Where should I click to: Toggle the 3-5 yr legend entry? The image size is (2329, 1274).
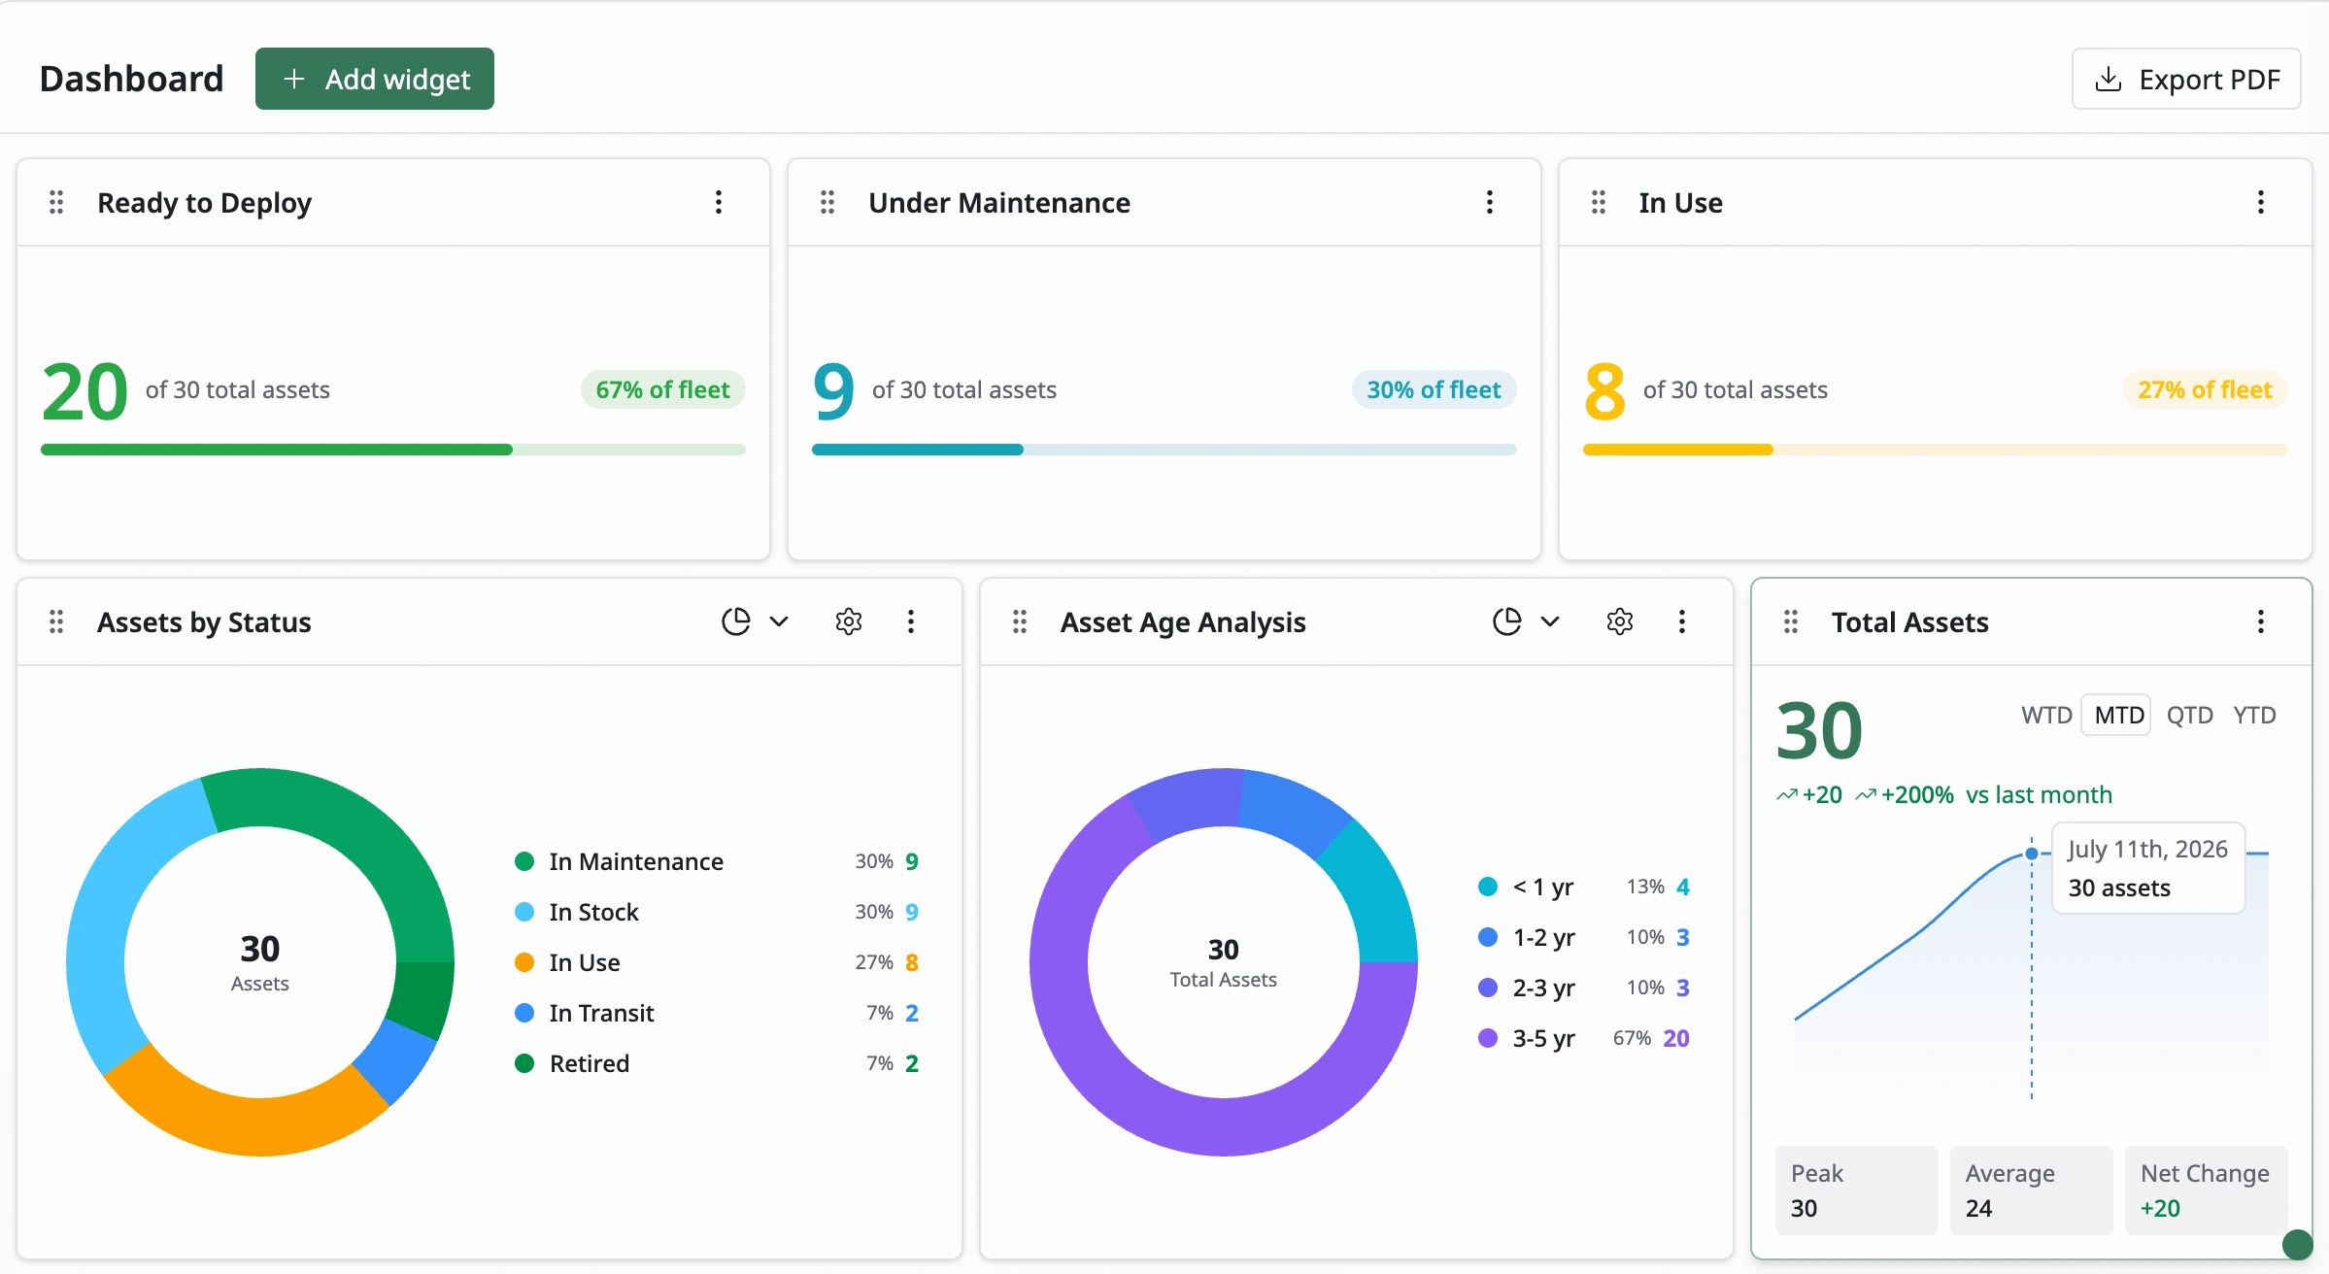click(x=1584, y=1038)
